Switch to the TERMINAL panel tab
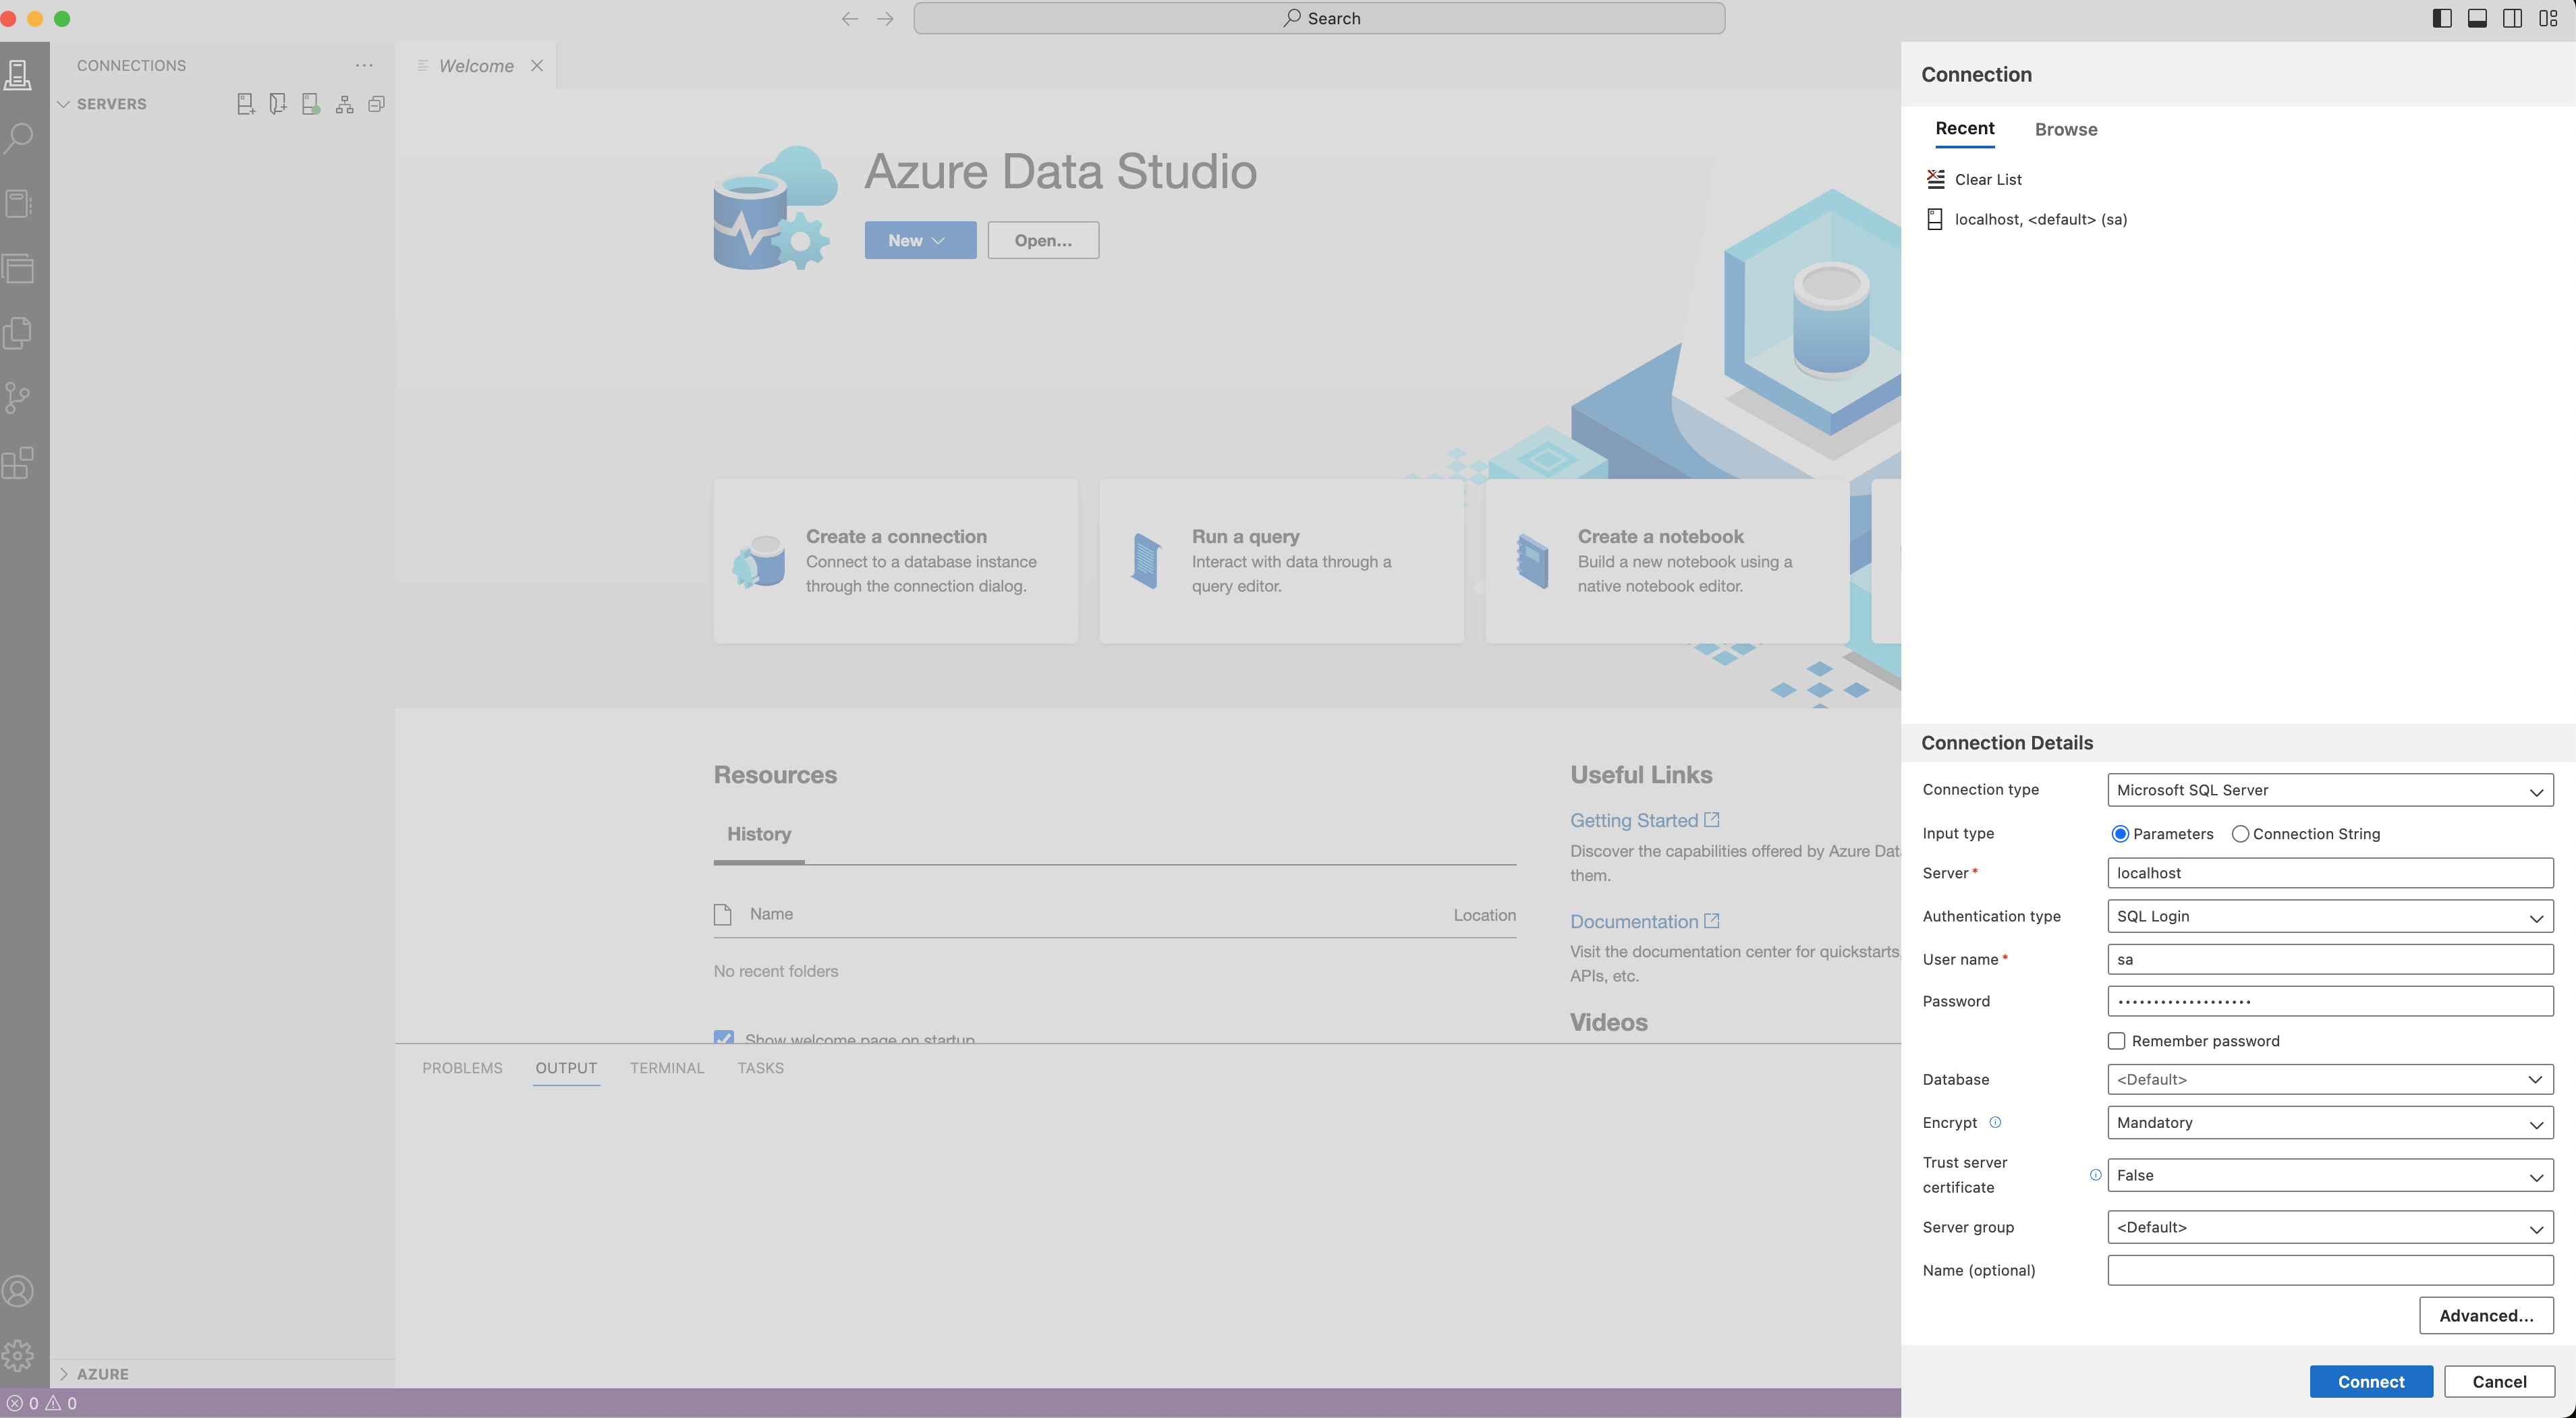The width and height of the screenshot is (2576, 1418). coord(666,1068)
